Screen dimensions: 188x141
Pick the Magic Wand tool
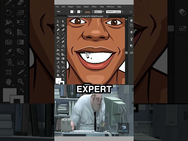click(x=58, y=26)
